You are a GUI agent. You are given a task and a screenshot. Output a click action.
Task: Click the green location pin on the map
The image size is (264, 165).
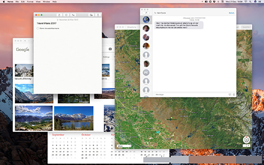[171, 118]
